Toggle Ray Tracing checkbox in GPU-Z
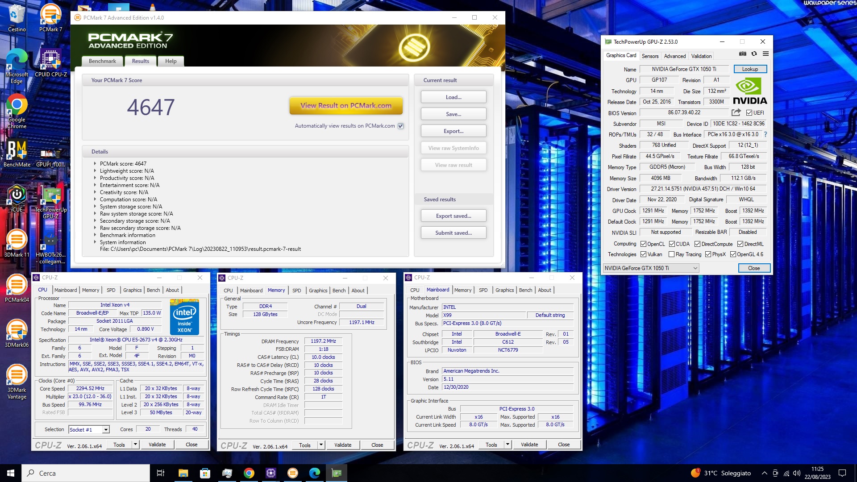 point(671,254)
